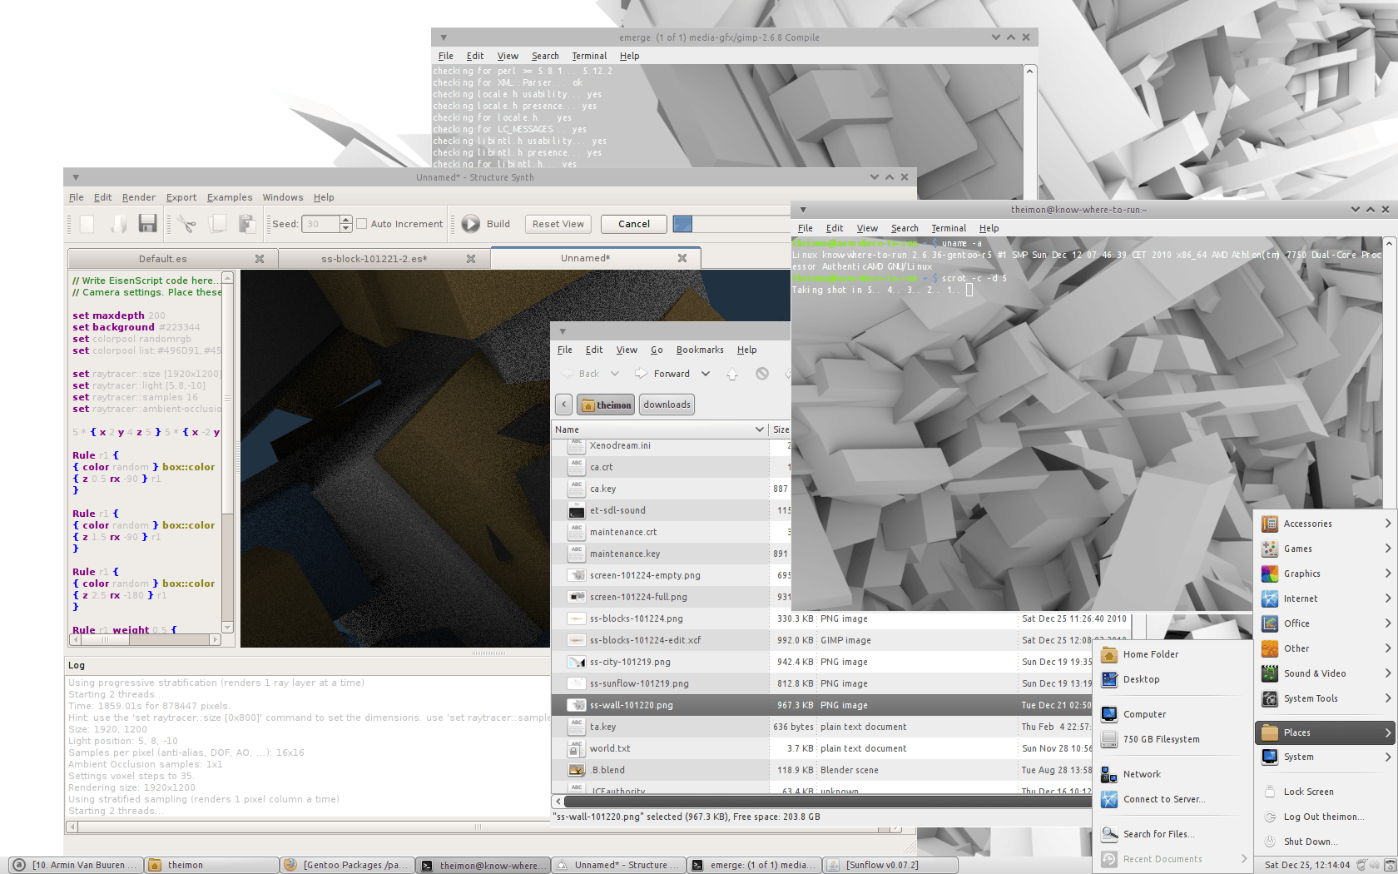The height and width of the screenshot is (874, 1398).
Task: Click the Log Out theimon entry
Action: click(1325, 817)
